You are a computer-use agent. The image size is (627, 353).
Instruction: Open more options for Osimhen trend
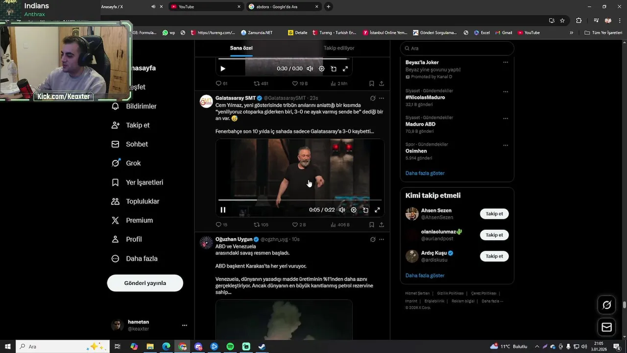[x=506, y=146]
